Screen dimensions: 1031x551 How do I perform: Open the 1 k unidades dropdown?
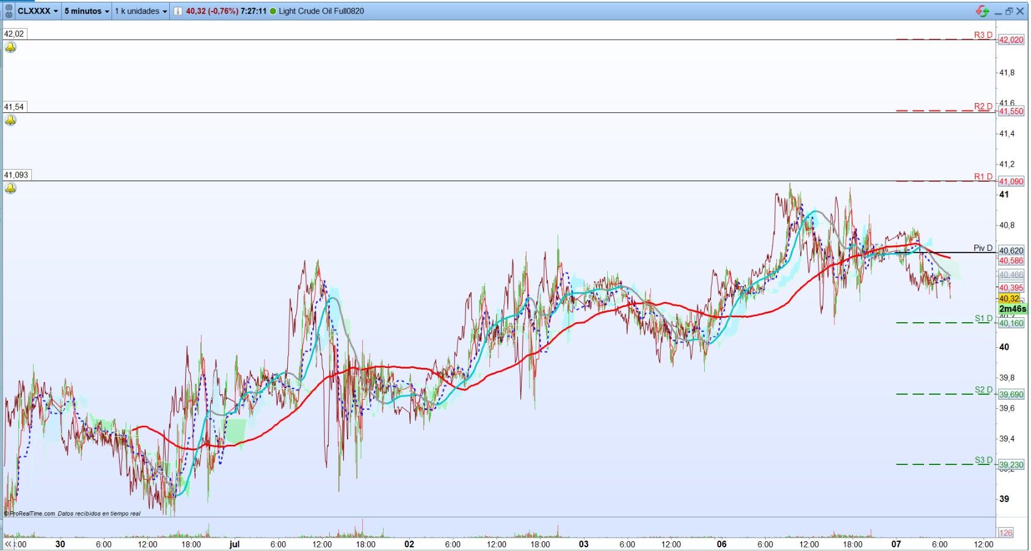click(x=140, y=11)
